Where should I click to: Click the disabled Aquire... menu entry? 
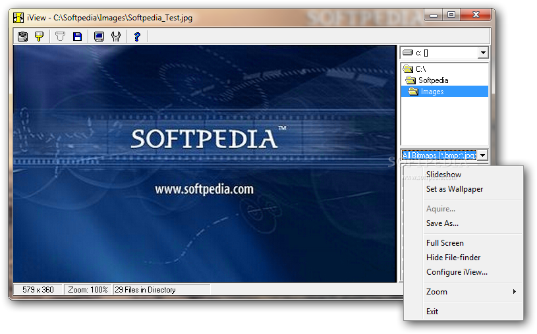click(440, 209)
